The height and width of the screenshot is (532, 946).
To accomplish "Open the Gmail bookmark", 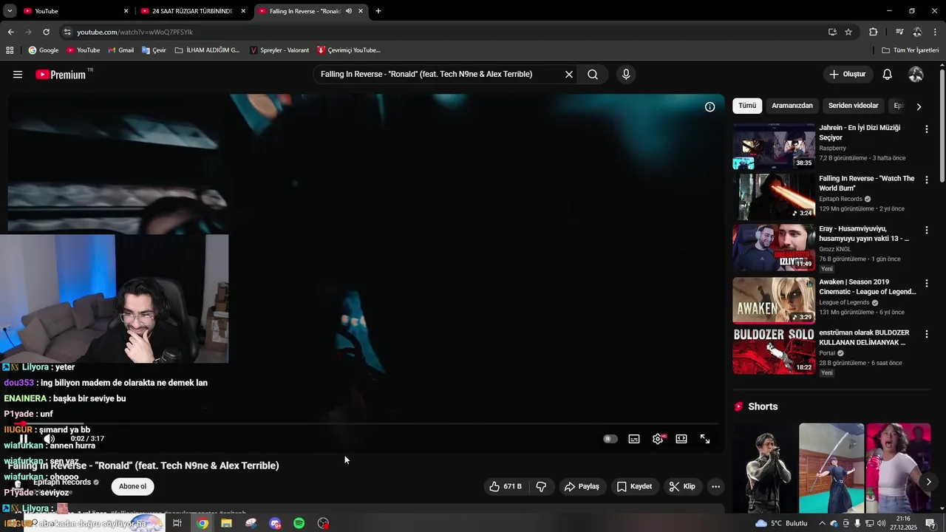I will pyautogui.click(x=121, y=50).
